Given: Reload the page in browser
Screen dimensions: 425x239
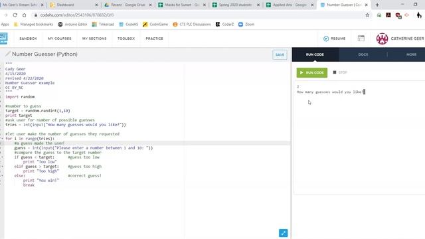Looking at the screenshot, I should tap(15, 15).
